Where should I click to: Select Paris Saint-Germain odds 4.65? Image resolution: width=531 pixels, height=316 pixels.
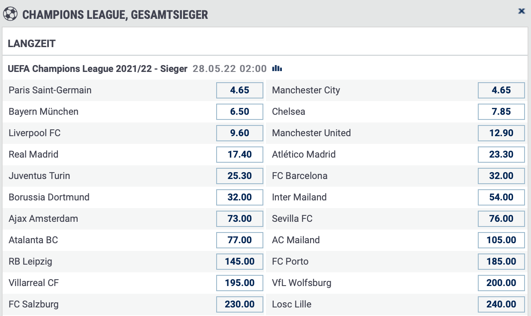coord(239,90)
